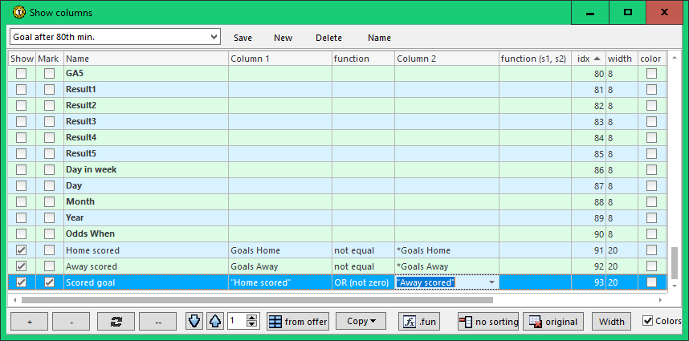689x341 pixels.
Task: Click the Save menu item
Action: pos(243,38)
